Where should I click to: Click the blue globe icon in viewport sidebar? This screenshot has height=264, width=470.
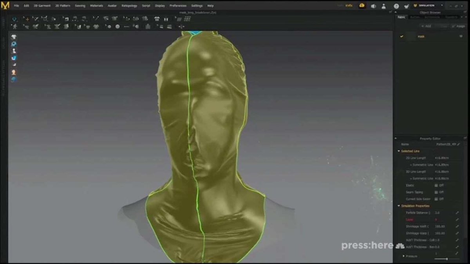click(14, 79)
